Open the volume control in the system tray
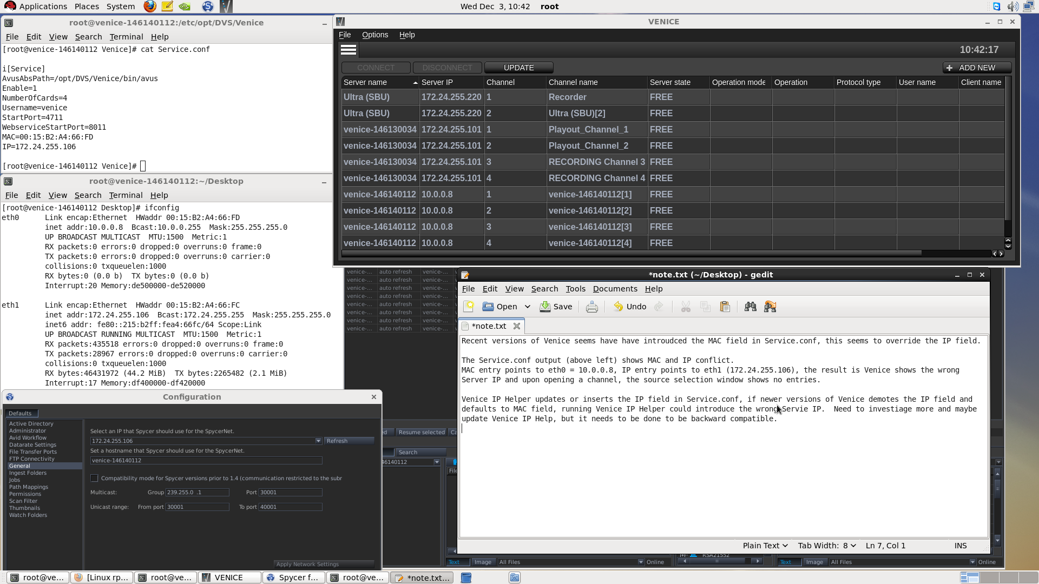1039x584 pixels. 1012,6
